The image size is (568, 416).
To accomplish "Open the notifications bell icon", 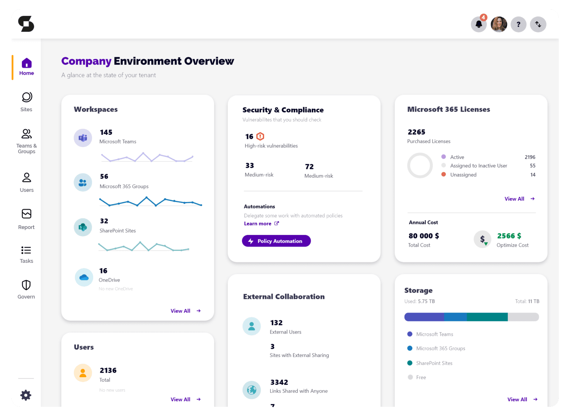I will [x=479, y=24].
